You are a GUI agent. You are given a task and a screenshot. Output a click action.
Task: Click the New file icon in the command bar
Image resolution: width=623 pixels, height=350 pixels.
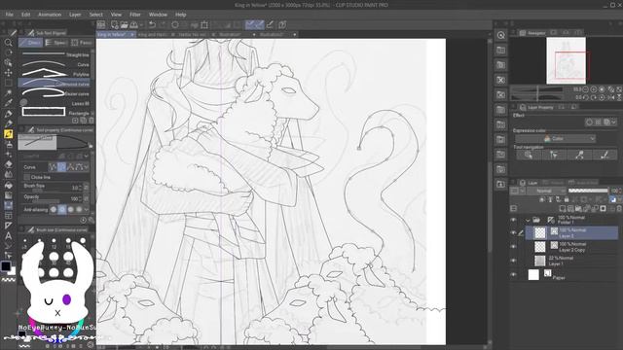pos(115,24)
